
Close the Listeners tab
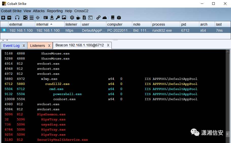point(49,46)
